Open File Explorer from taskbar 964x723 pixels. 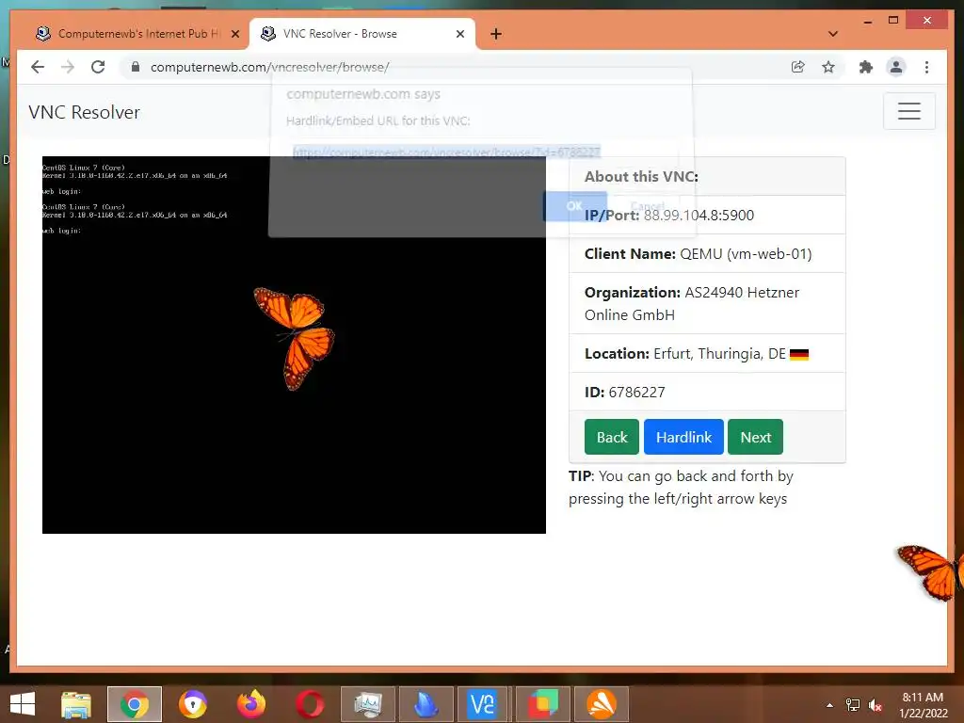coord(76,704)
